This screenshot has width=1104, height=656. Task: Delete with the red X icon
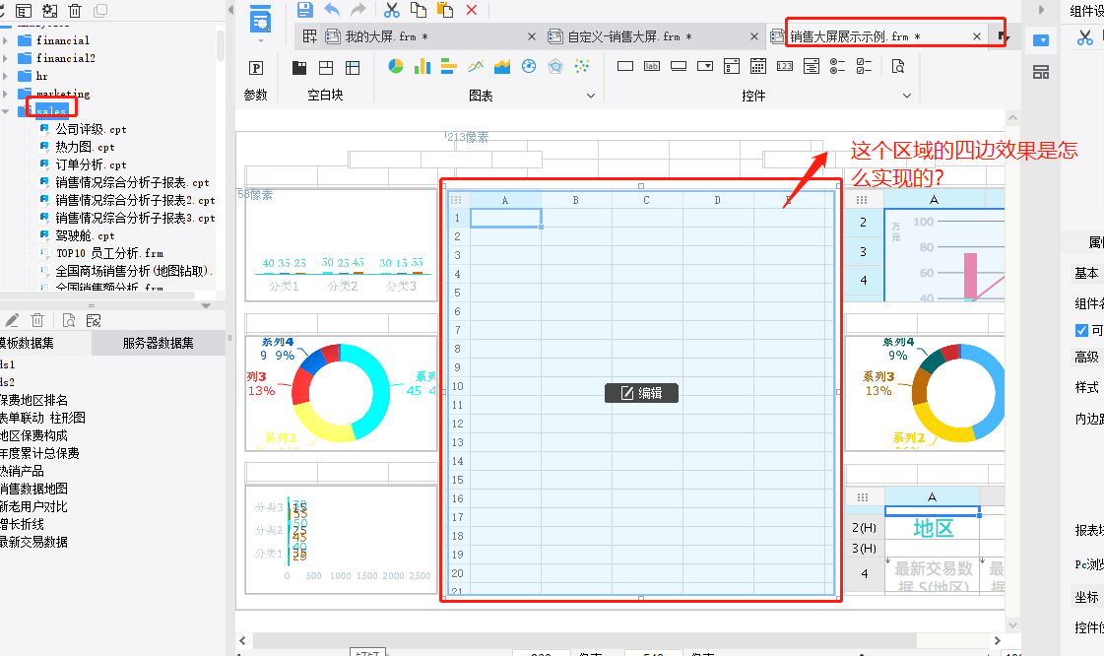(x=472, y=10)
